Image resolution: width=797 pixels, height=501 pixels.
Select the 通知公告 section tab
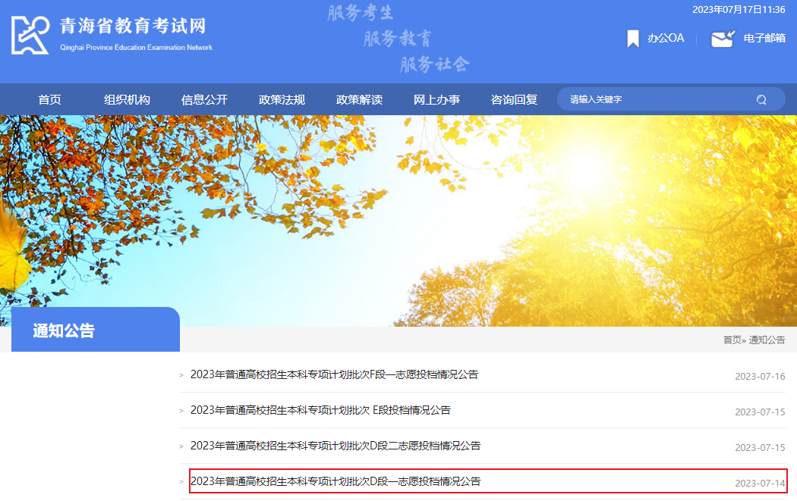coord(64,330)
